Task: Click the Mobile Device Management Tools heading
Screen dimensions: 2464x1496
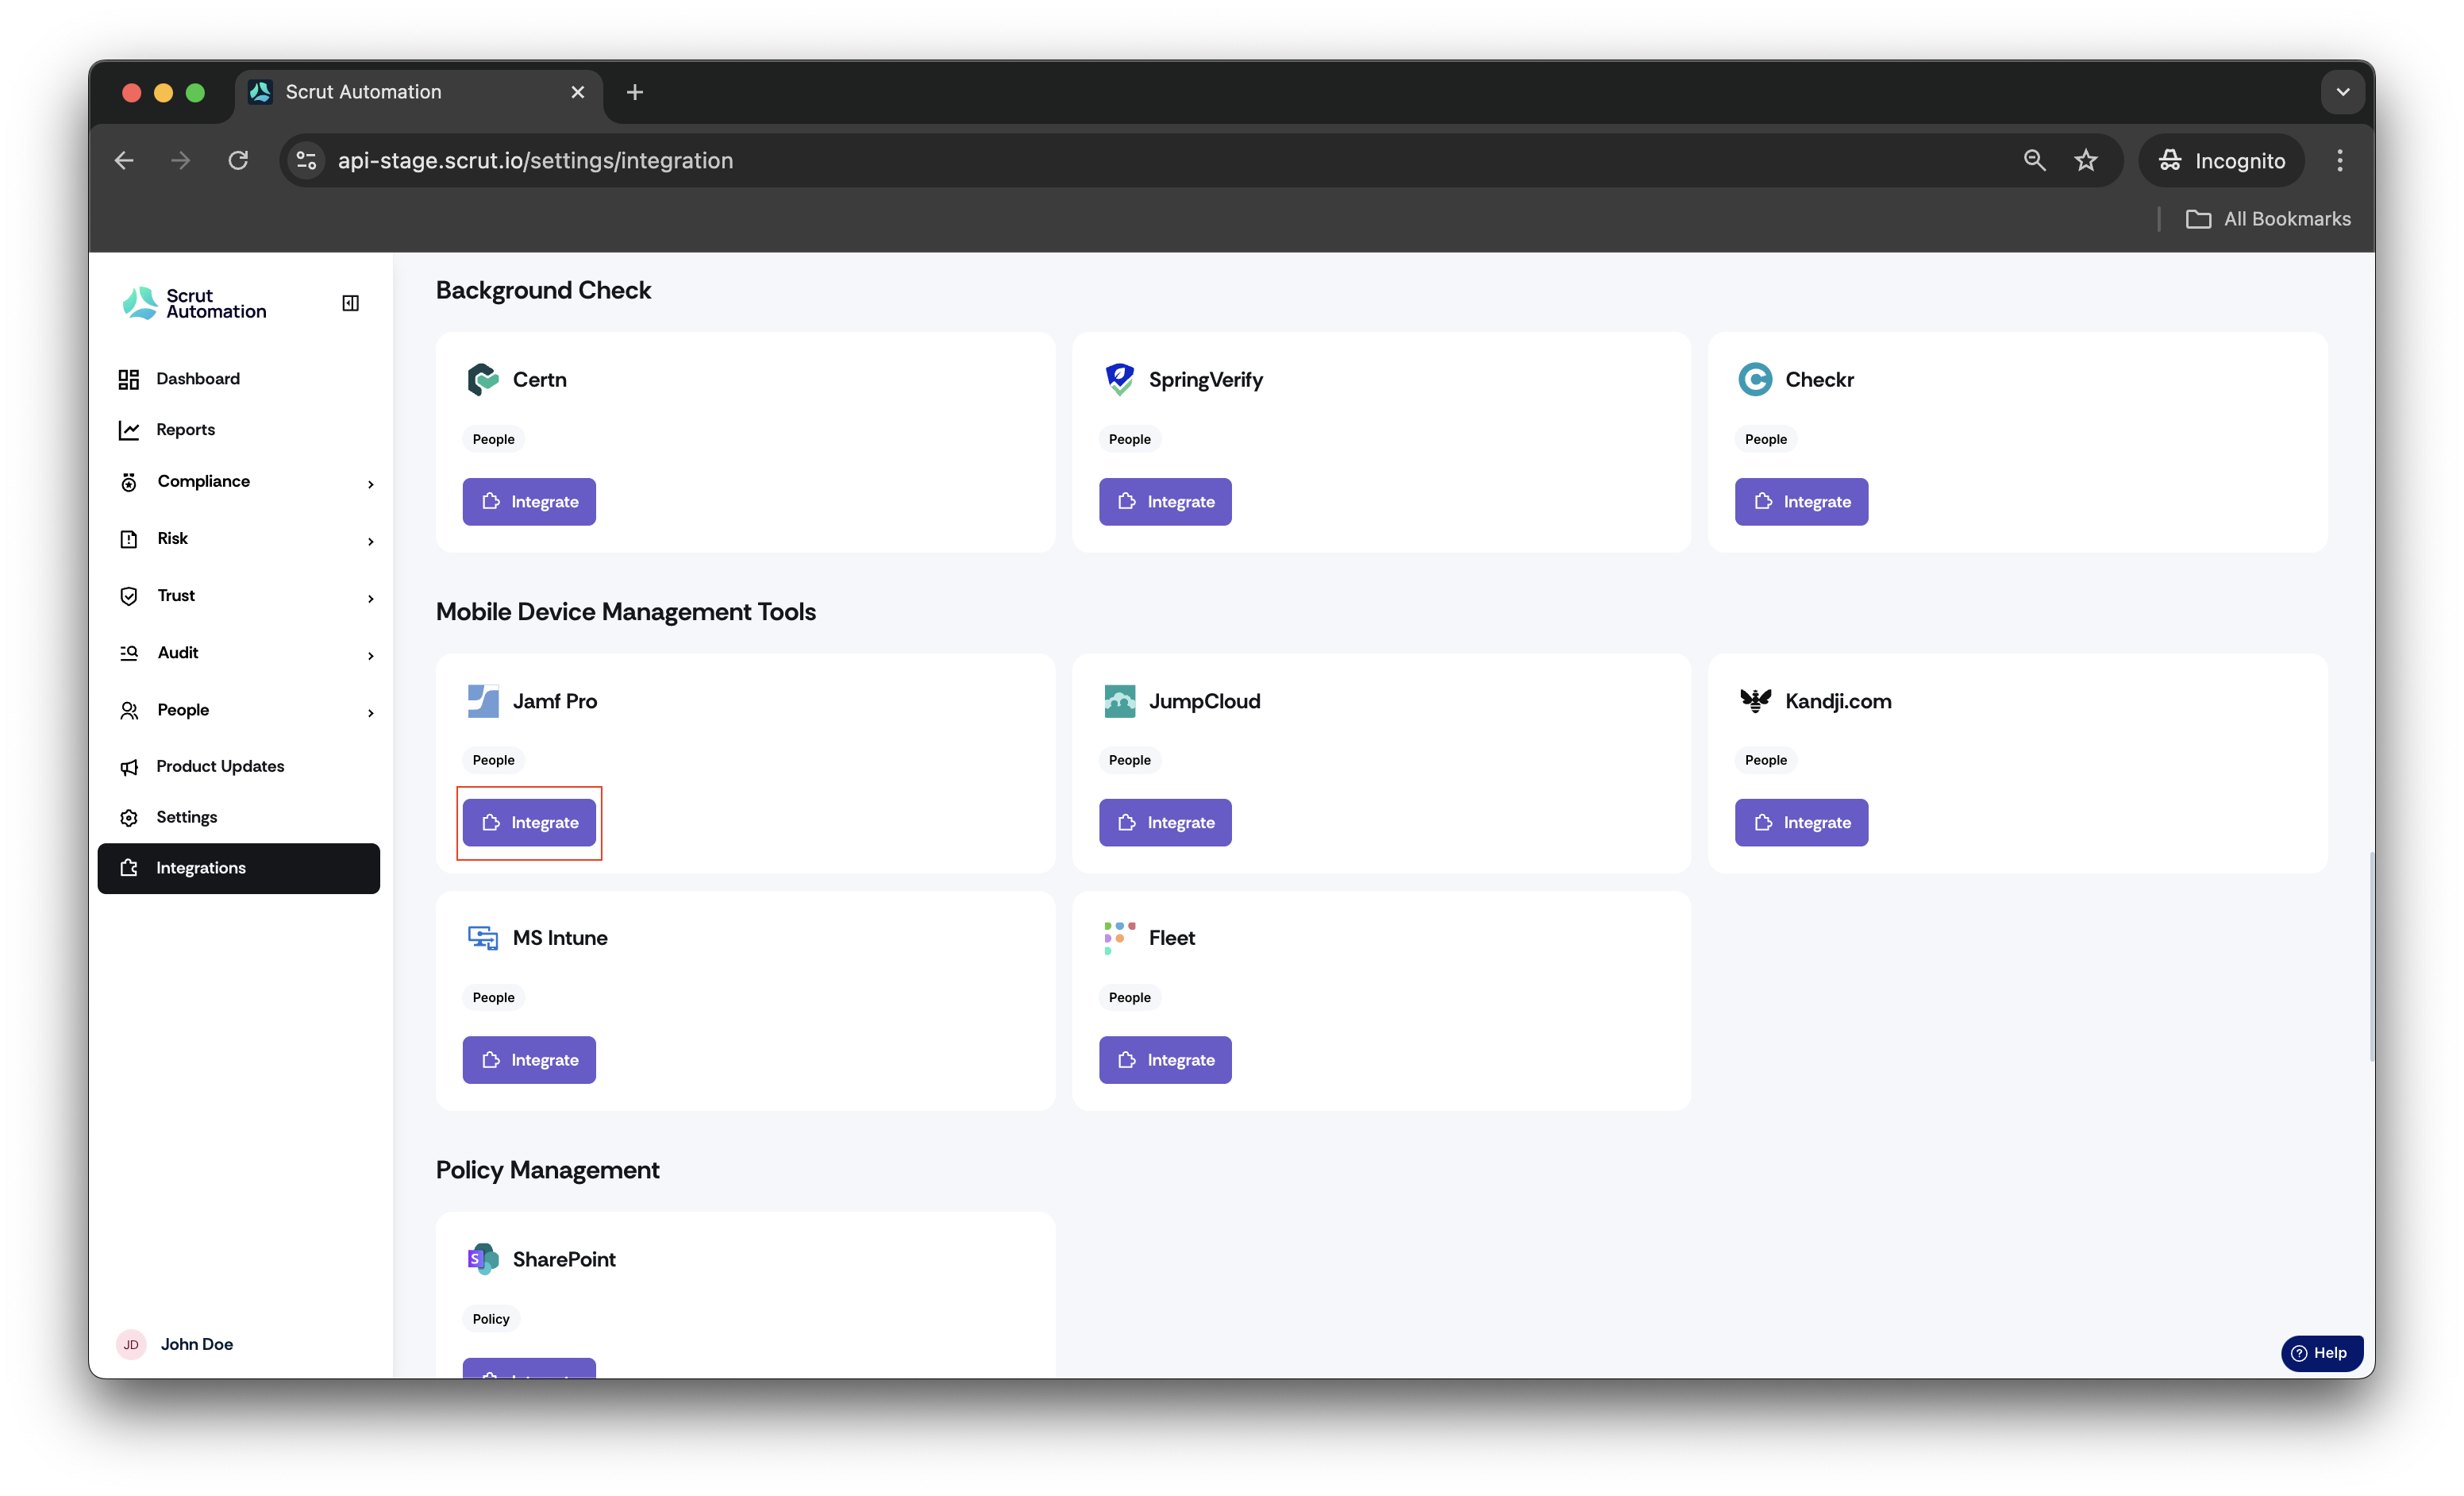Action: (x=625, y=612)
